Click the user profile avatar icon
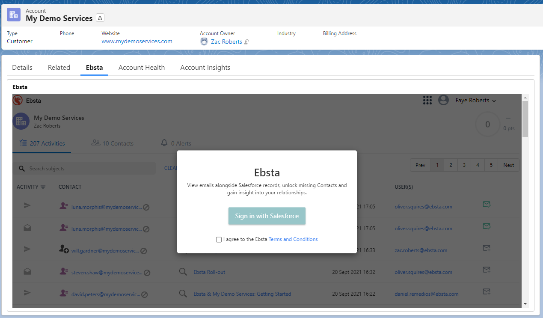This screenshot has width=543, height=318. 443,100
